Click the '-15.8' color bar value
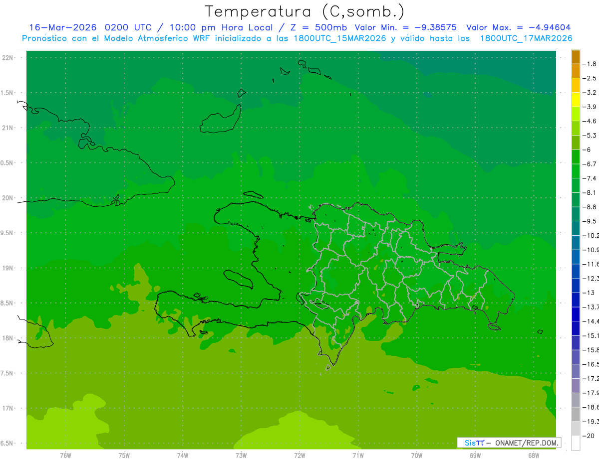The image size is (599, 462). pos(591,349)
